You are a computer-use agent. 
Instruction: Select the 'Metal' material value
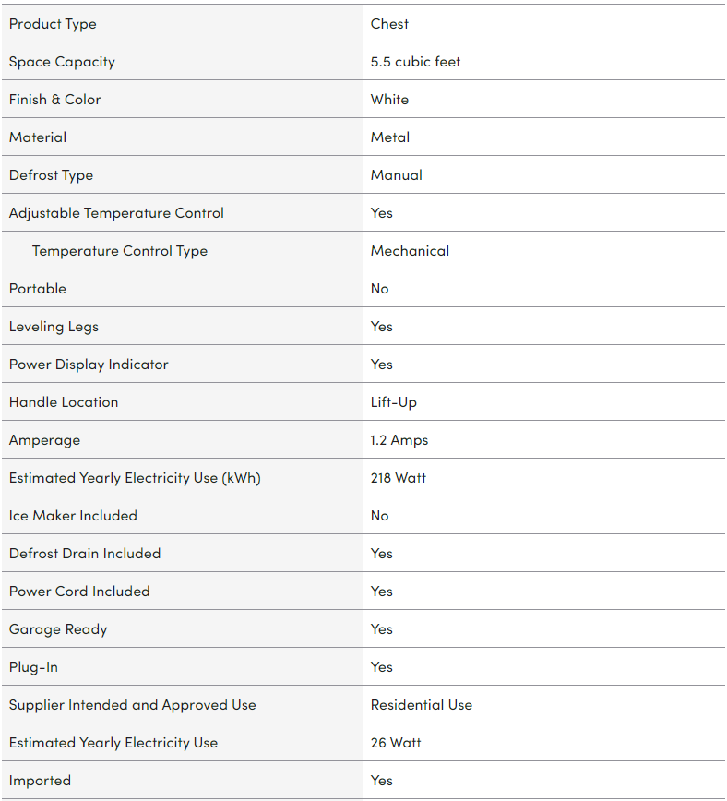390,137
